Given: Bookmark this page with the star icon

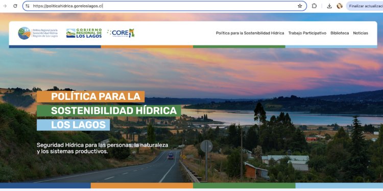Looking at the screenshot, I should pyautogui.click(x=300, y=6).
